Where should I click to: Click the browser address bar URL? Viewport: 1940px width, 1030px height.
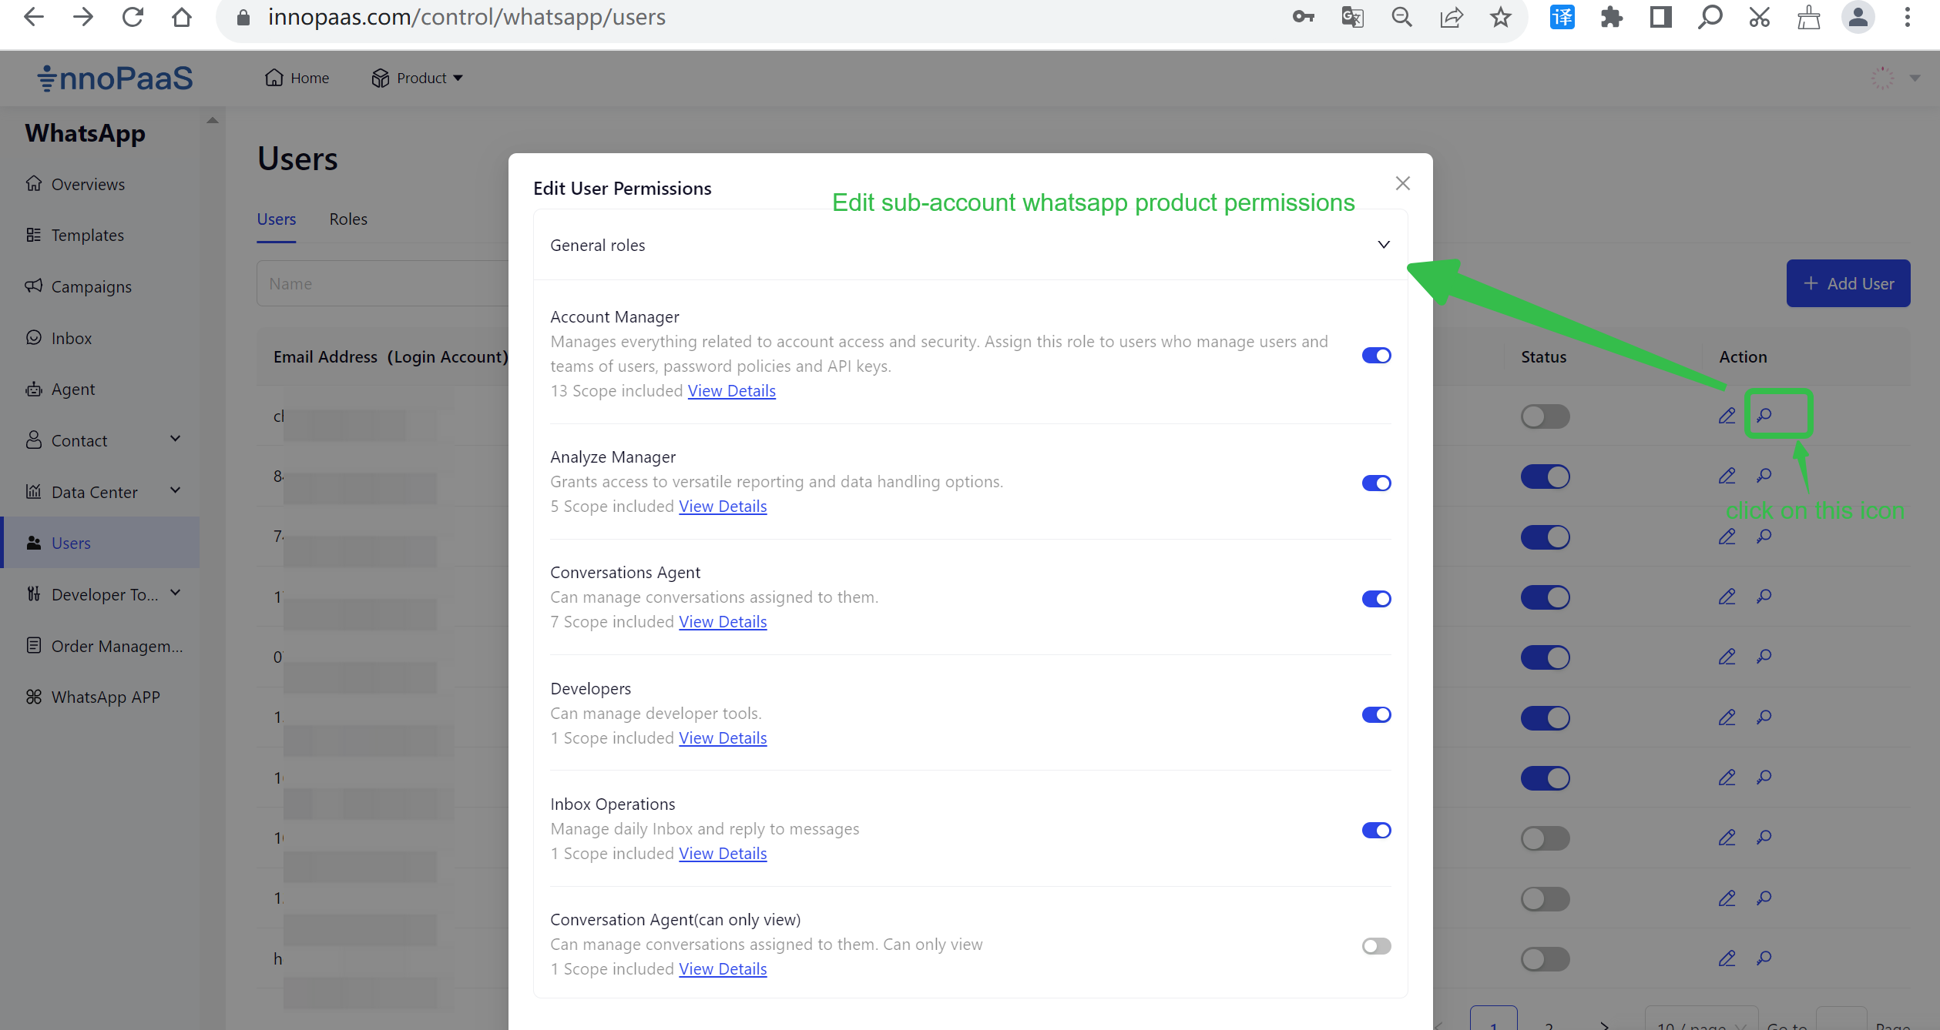pyautogui.click(x=467, y=17)
